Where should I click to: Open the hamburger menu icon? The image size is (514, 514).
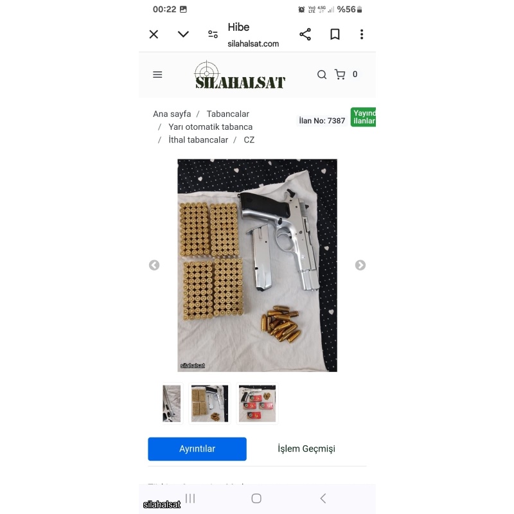(157, 75)
